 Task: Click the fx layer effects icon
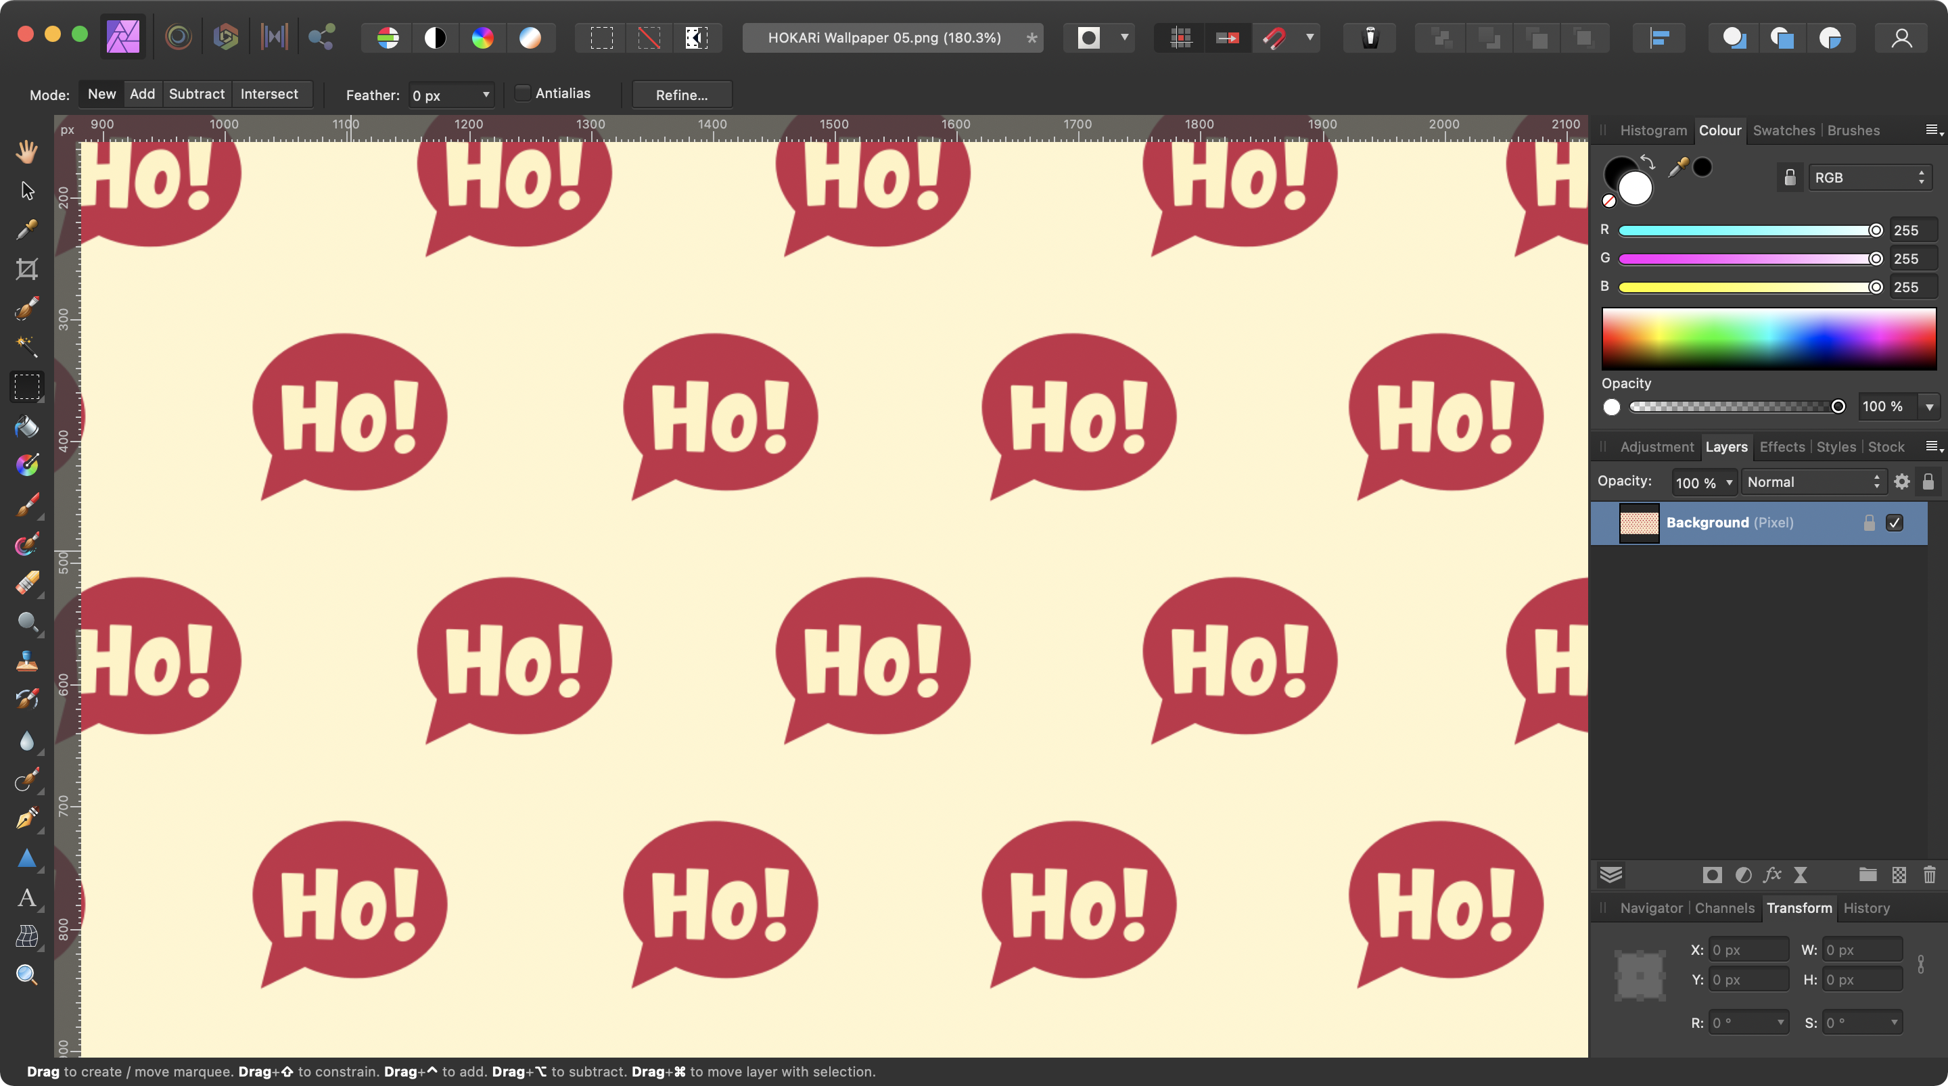1772,875
